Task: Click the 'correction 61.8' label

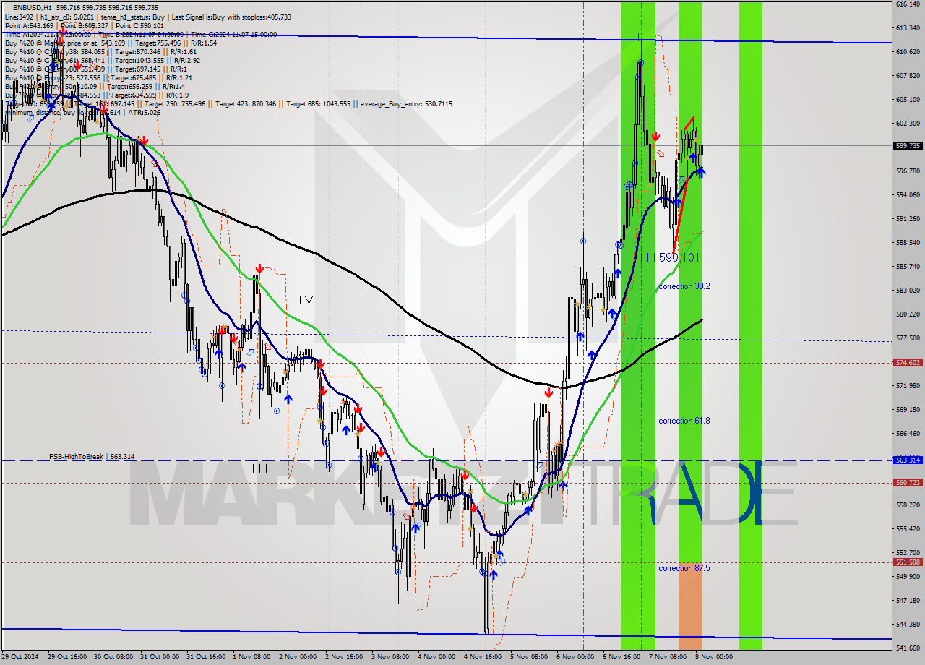Action: [684, 421]
